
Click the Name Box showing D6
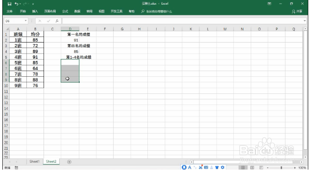[x=14, y=21]
